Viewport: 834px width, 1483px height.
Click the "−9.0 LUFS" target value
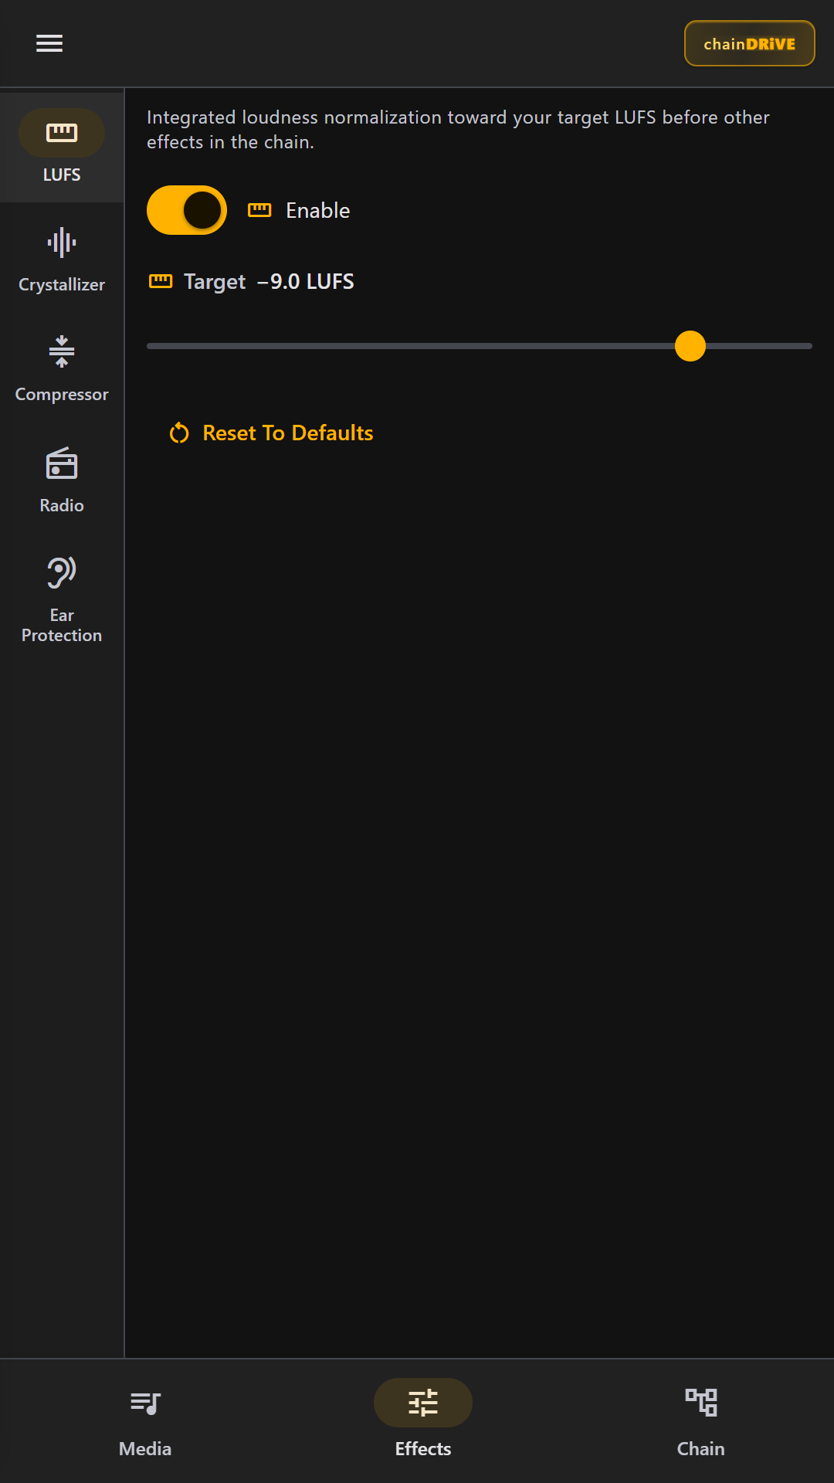click(x=306, y=282)
